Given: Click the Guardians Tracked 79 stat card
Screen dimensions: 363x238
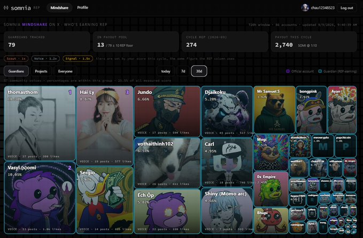Looking at the screenshot, I should point(47,42).
